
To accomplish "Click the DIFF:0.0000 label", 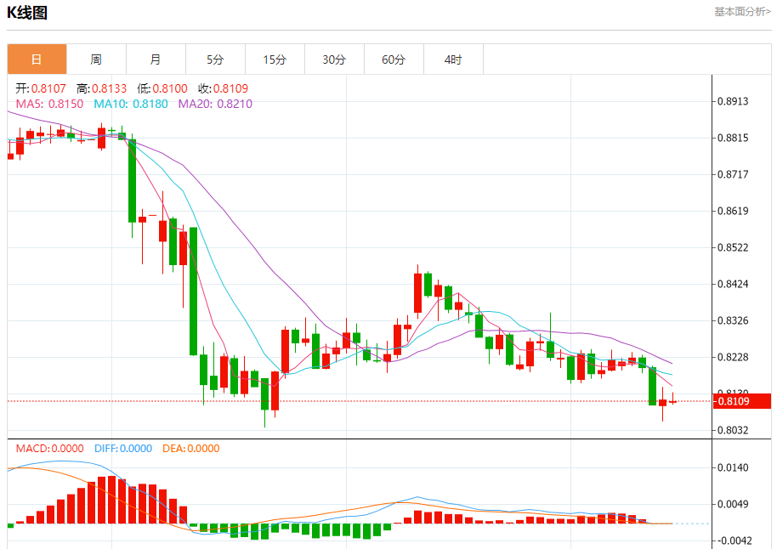I will (123, 449).
